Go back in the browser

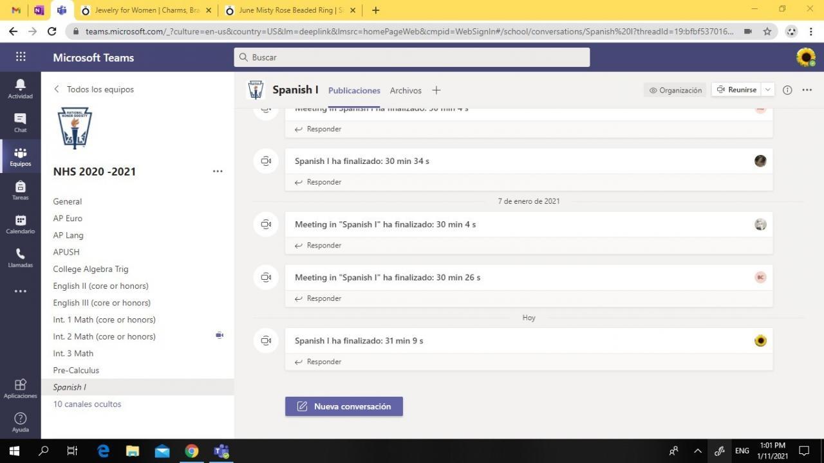pyautogui.click(x=13, y=31)
